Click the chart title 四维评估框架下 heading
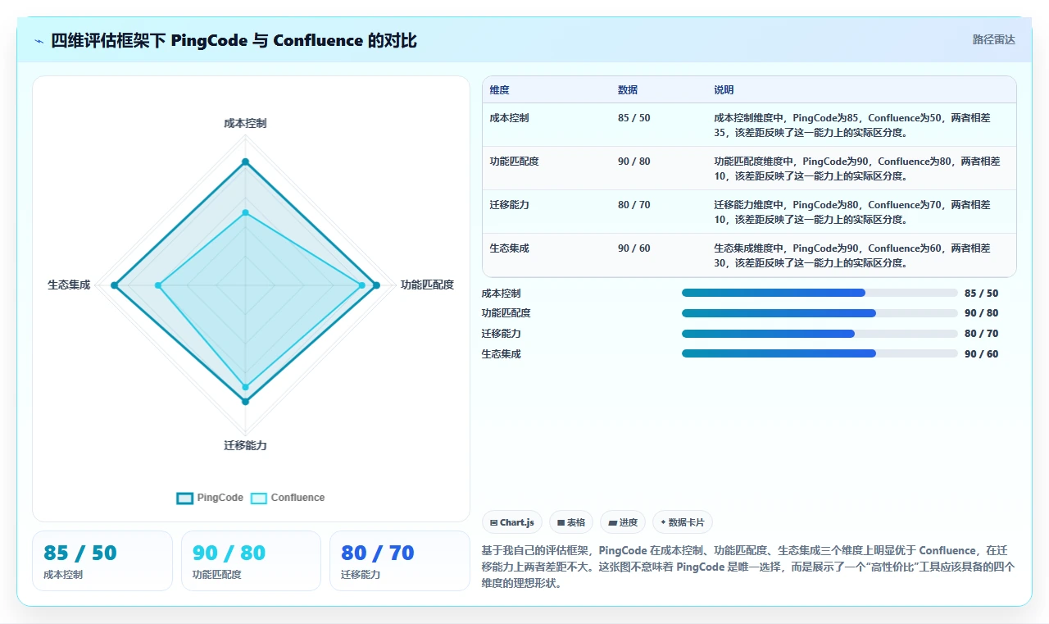Viewport: 1049px width, 624px height. point(234,40)
